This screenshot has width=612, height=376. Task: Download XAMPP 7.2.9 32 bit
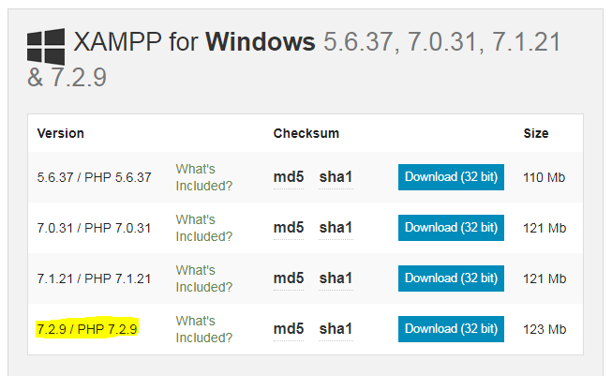[x=451, y=329]
